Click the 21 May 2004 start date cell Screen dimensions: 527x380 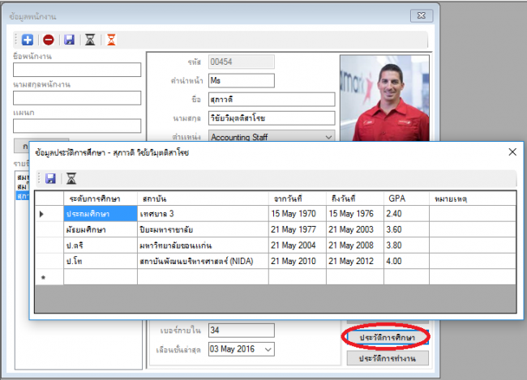(298, 246)
